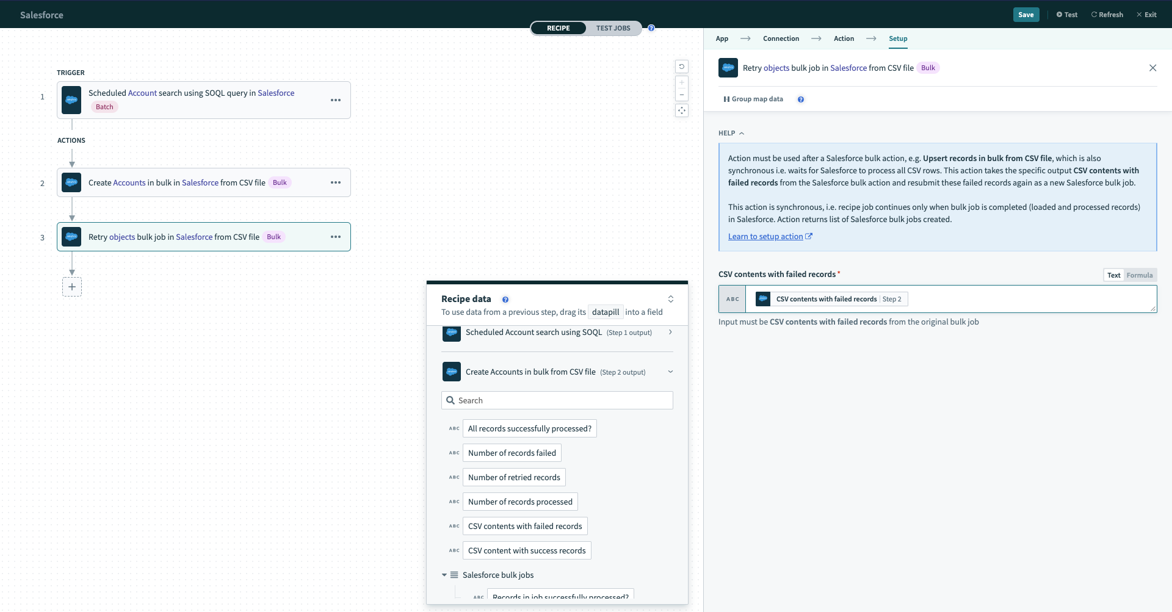Click the reset view icon above the zoom controls
Image resolution: width=1172 pixels, height=612 pixels.
(x=682, y=66)
